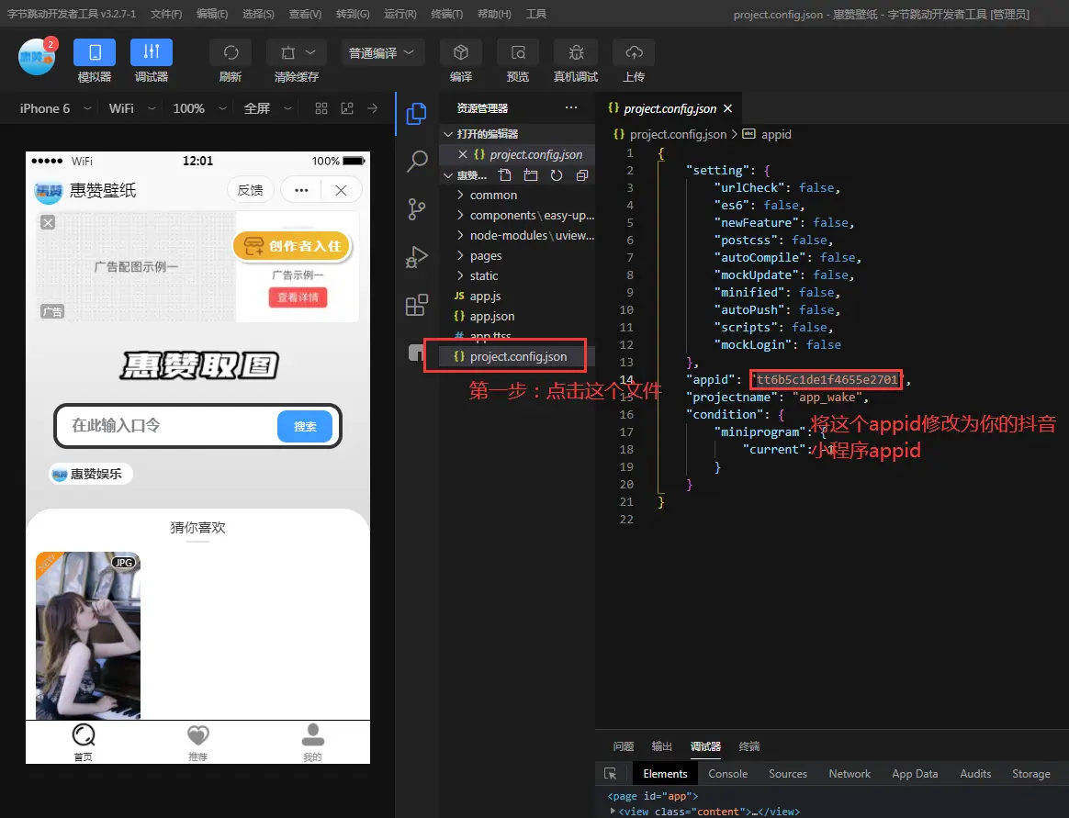This screenshot has width=1069, height=818.
Task: Open the JPG wallpaper thumbnail
Action: [x=88, y=635]
